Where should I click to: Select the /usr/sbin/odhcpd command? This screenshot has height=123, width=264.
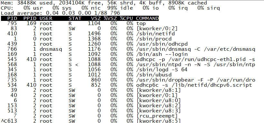162,44
